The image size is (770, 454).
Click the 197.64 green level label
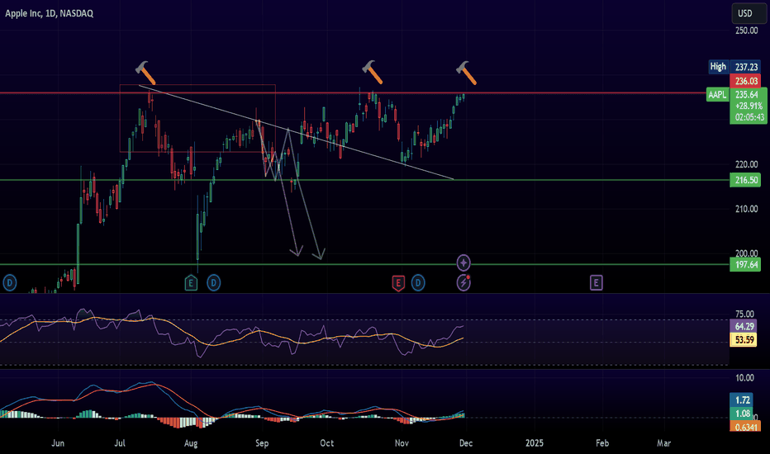click(745, 264)
